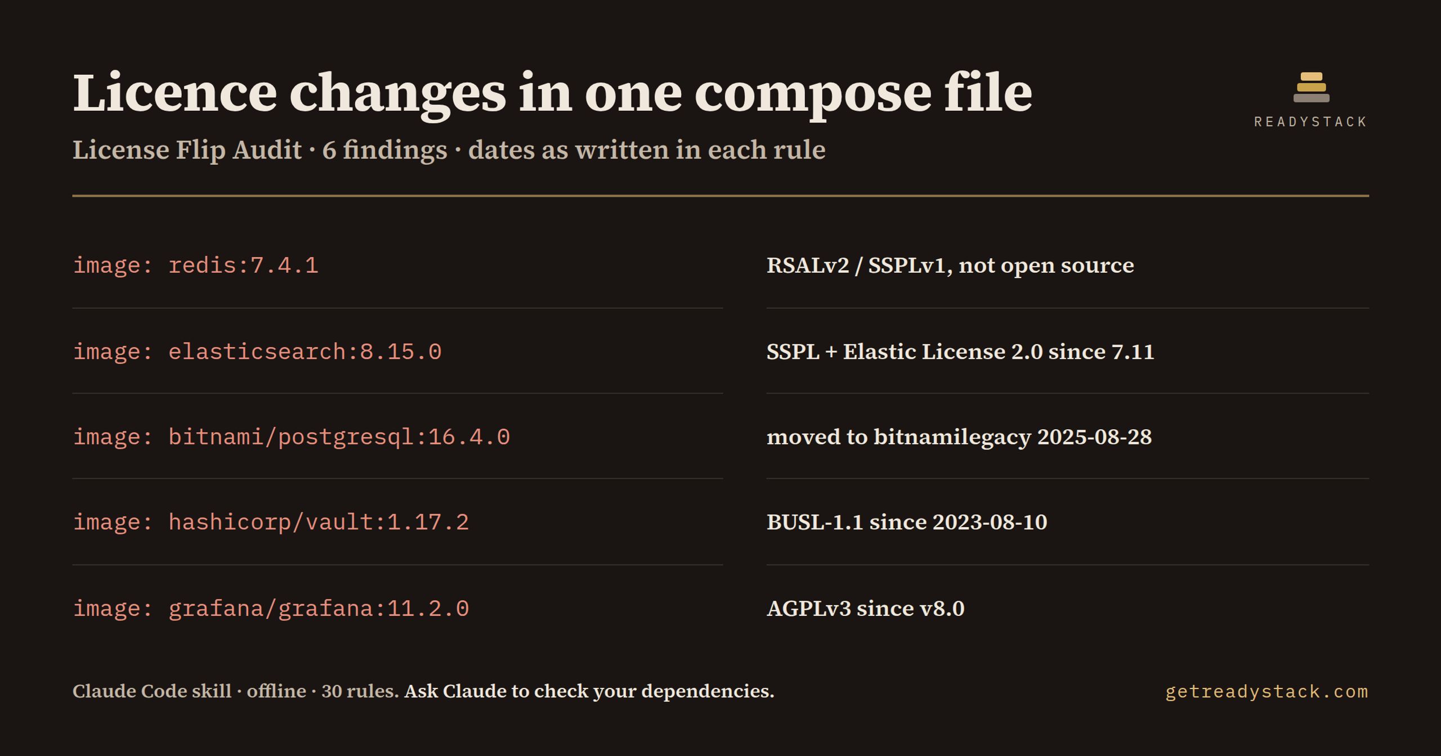
Task: Select the elasticsearch:8.15.0 image entry
Action: (257, 352)
